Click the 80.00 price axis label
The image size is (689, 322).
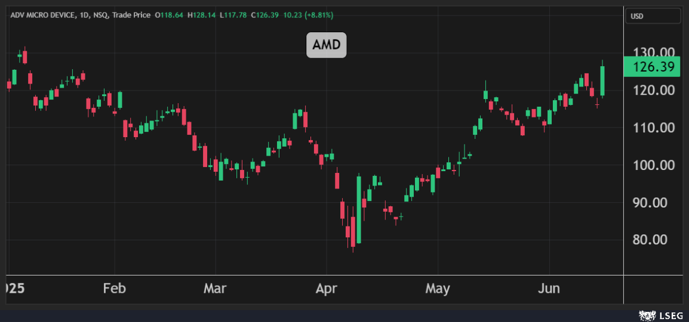coord(654,240)
